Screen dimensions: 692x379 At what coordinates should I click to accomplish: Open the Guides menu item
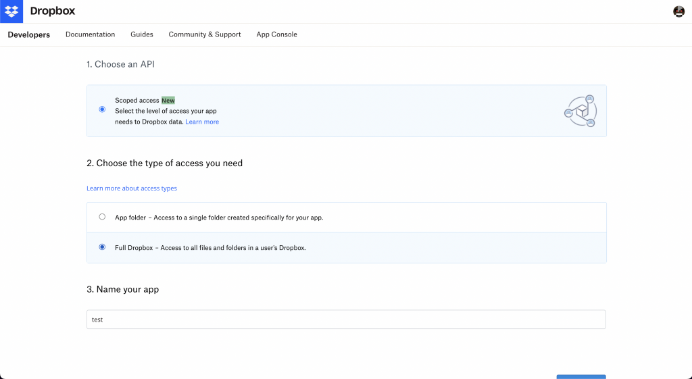(142, 34)
